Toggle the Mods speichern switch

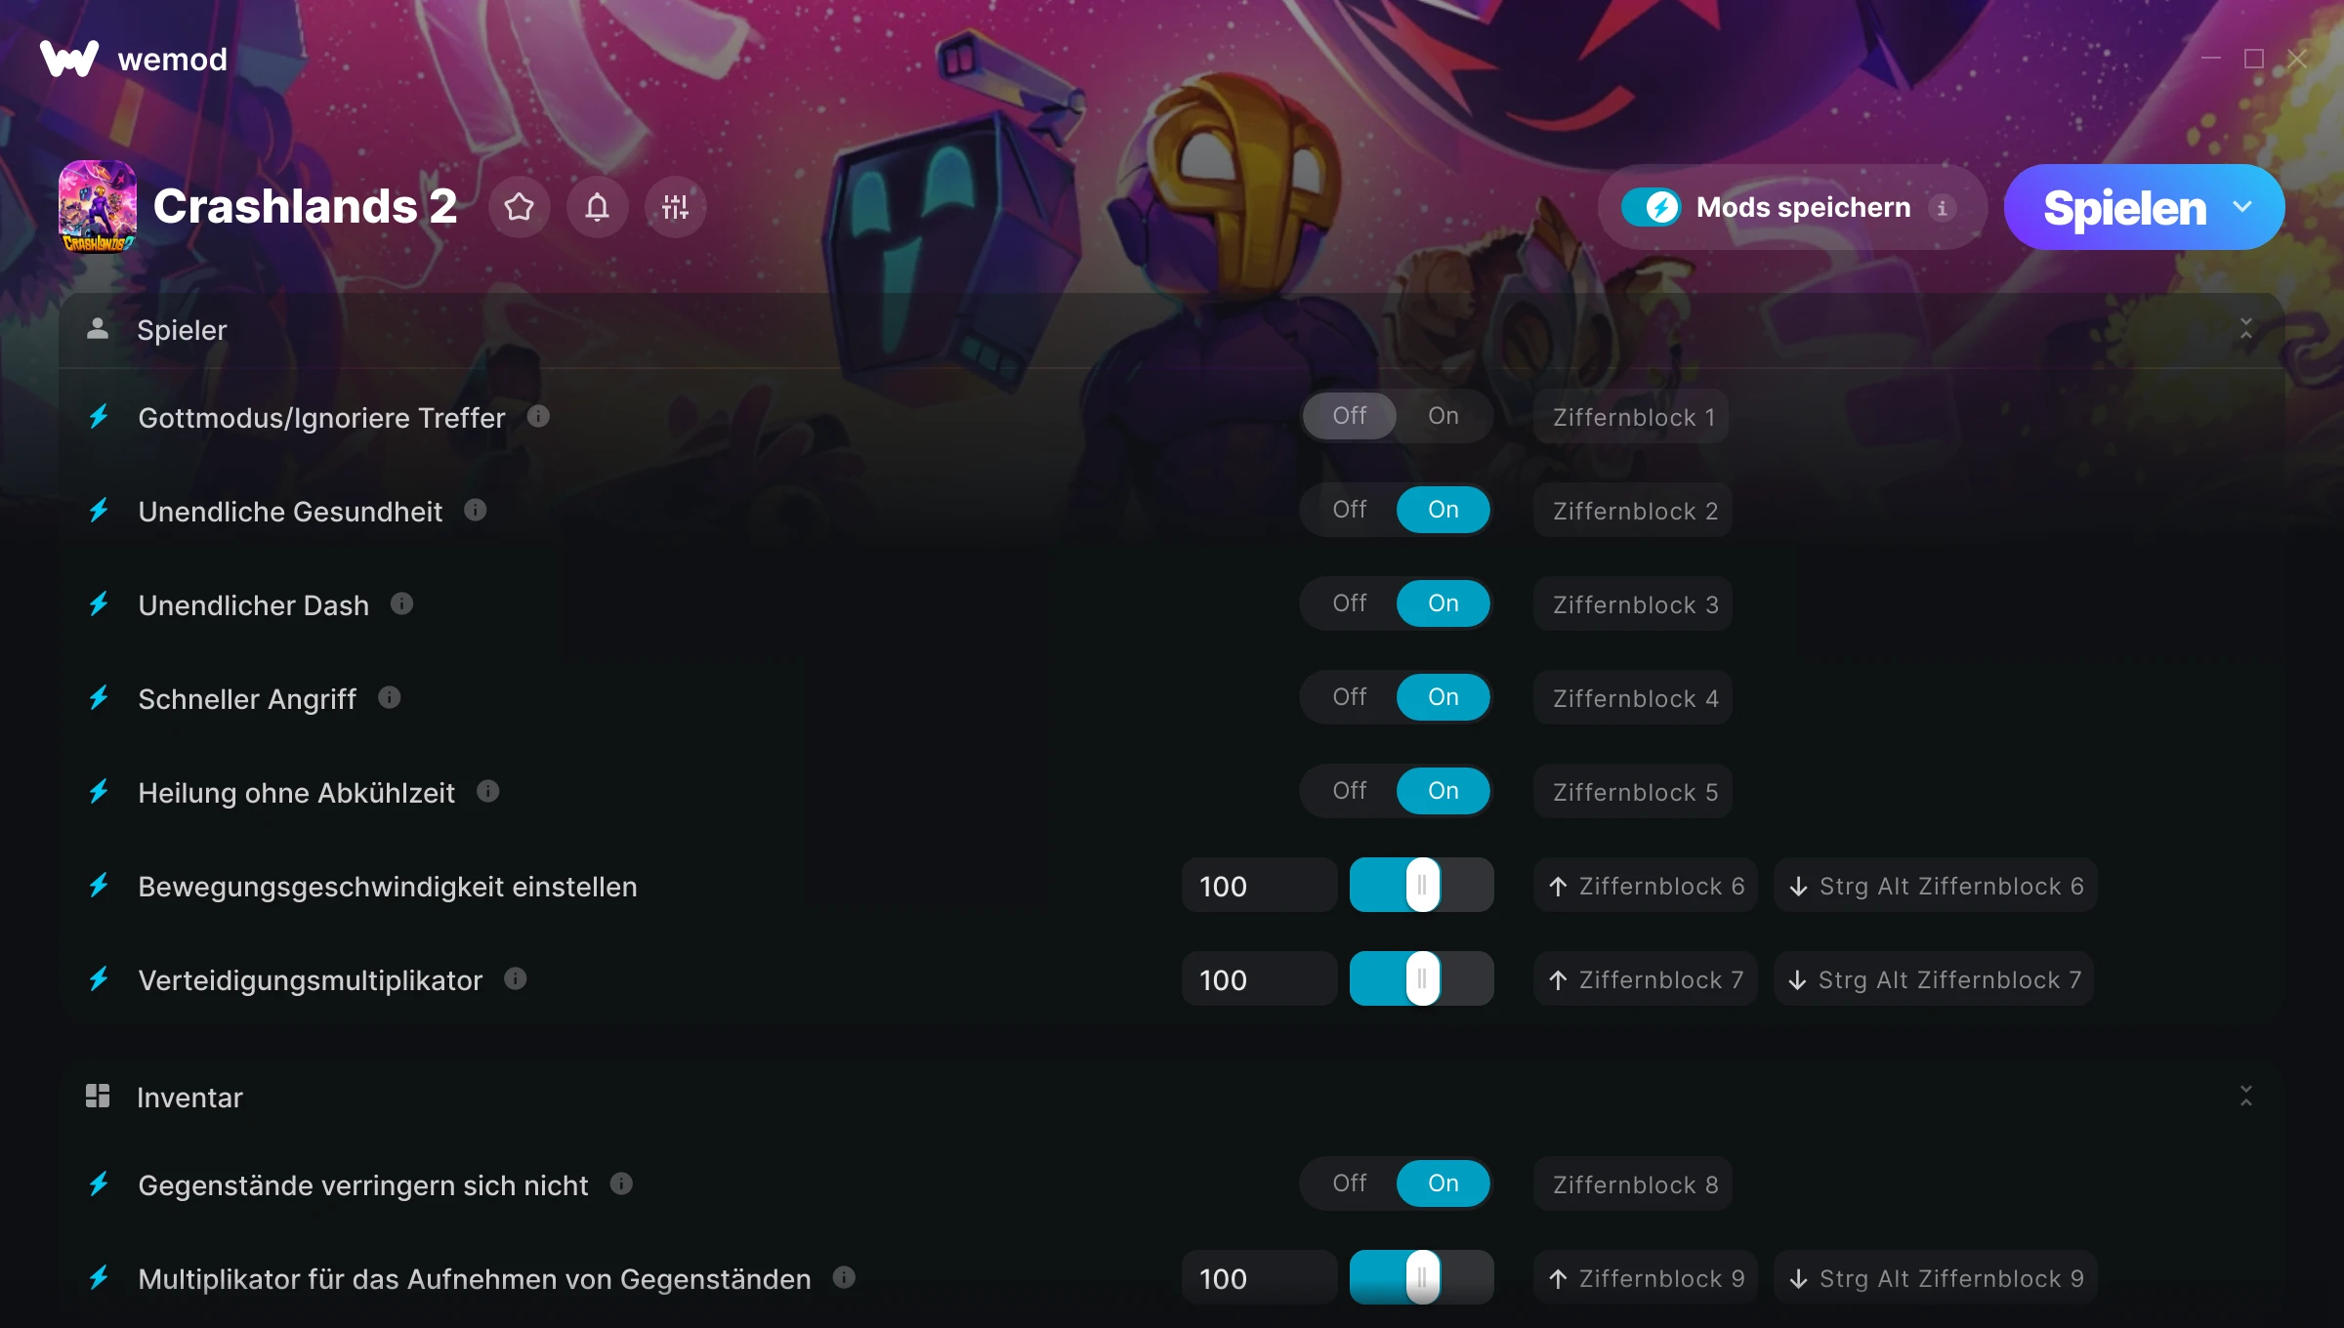1652,207
